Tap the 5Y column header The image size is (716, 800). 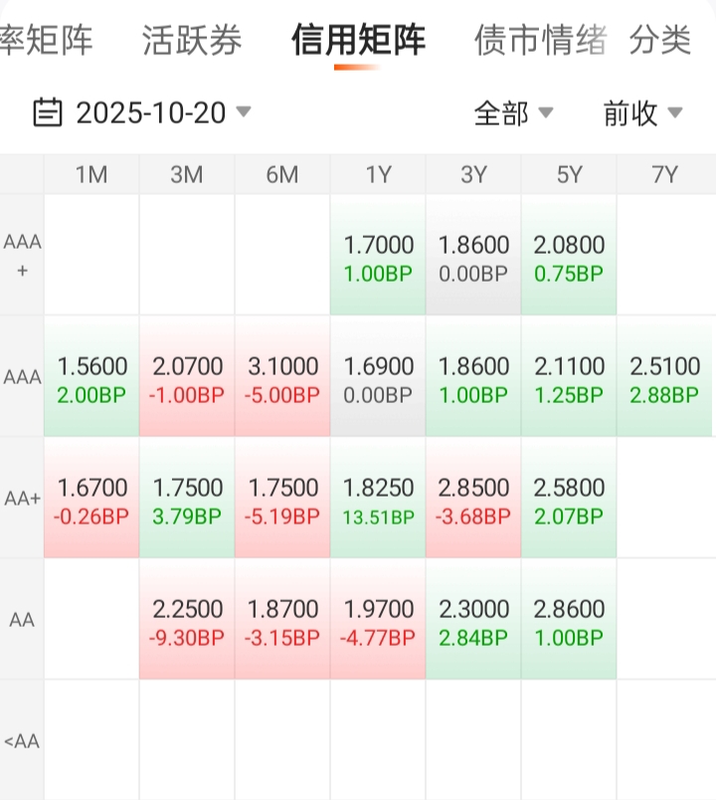(569, 175)
